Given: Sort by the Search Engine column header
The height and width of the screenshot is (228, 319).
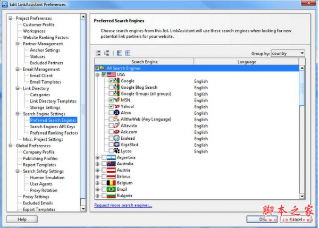Looking at the screenshot, I should (x=144, y=62).
